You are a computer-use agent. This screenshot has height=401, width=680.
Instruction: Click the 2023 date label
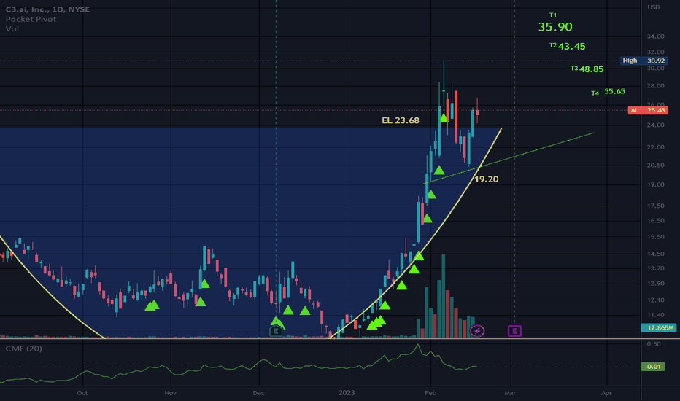point(347,393)
